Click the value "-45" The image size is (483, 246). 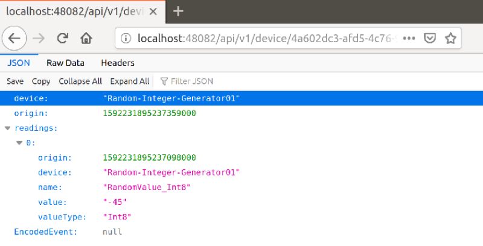[x=115, y=202]
